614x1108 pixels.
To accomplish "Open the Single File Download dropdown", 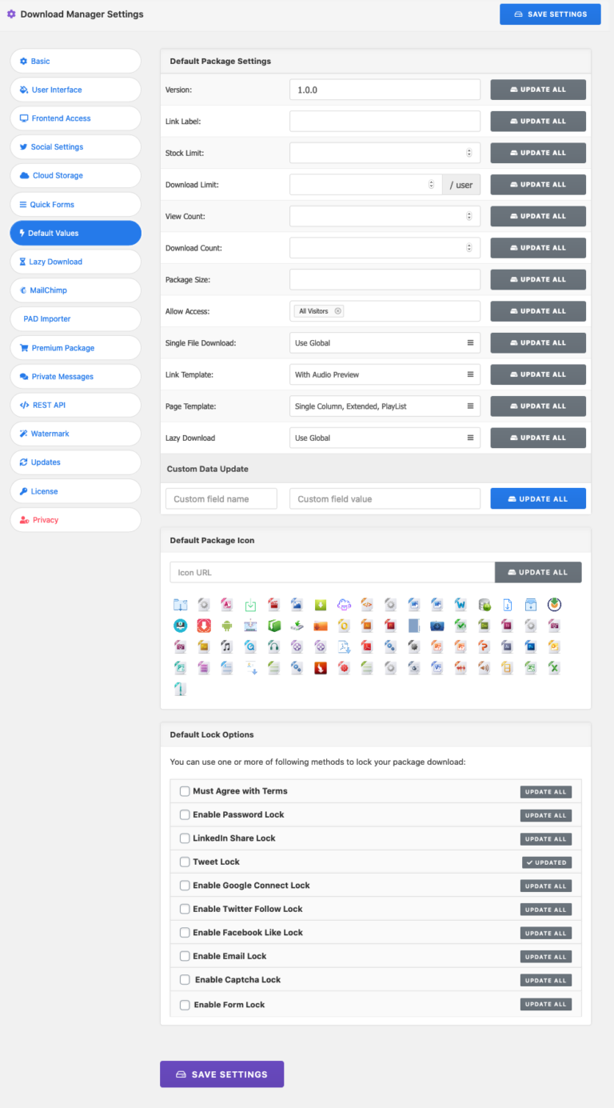I will coord(385,342).
